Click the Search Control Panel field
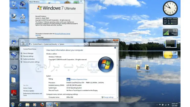The height and width of the screenshot is (107, 190). (104, 44)
